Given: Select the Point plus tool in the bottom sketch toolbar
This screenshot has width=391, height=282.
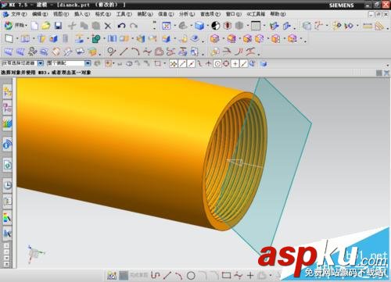Looking at the screenshot, I should pos(250,275).
